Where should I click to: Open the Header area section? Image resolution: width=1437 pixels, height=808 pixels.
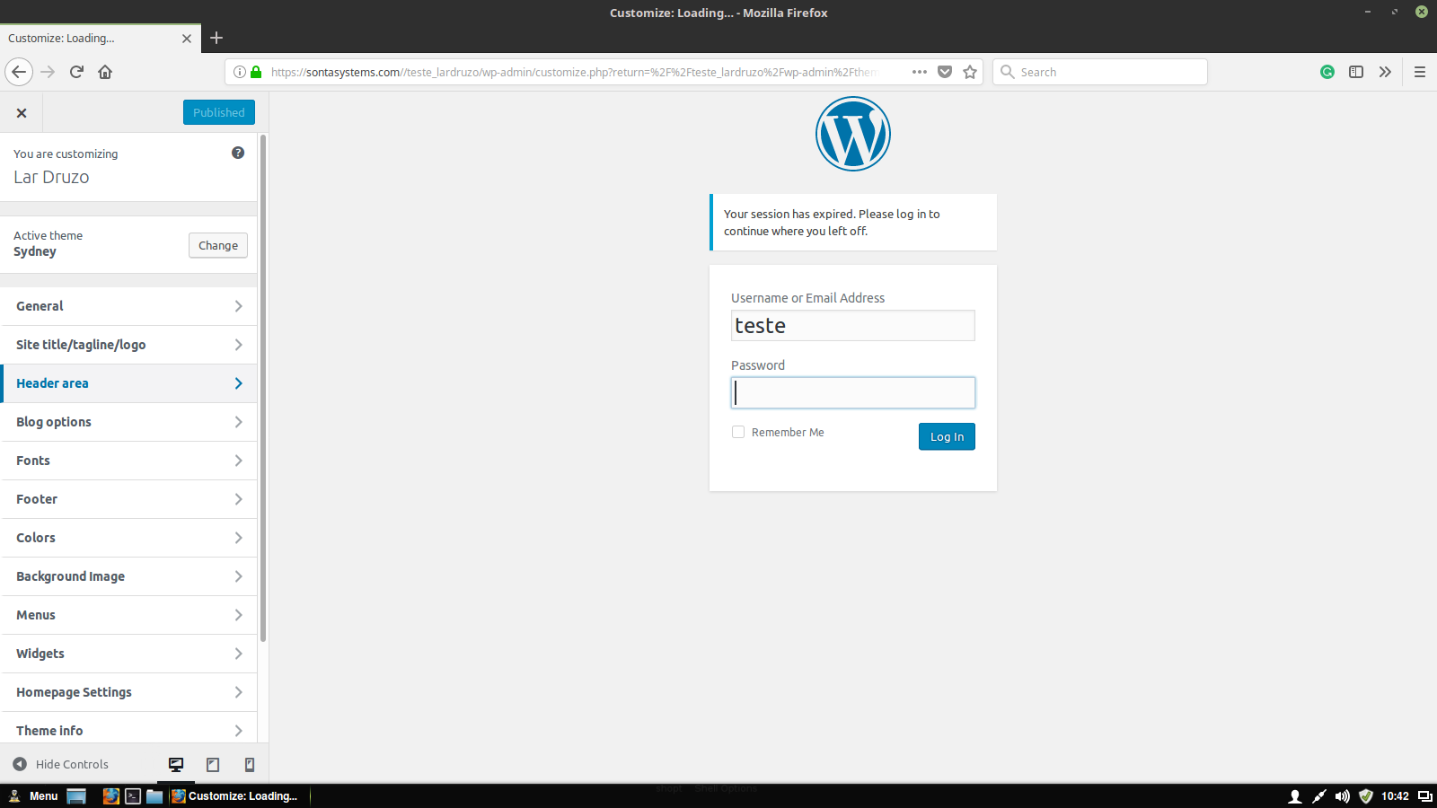pos(128,383)
